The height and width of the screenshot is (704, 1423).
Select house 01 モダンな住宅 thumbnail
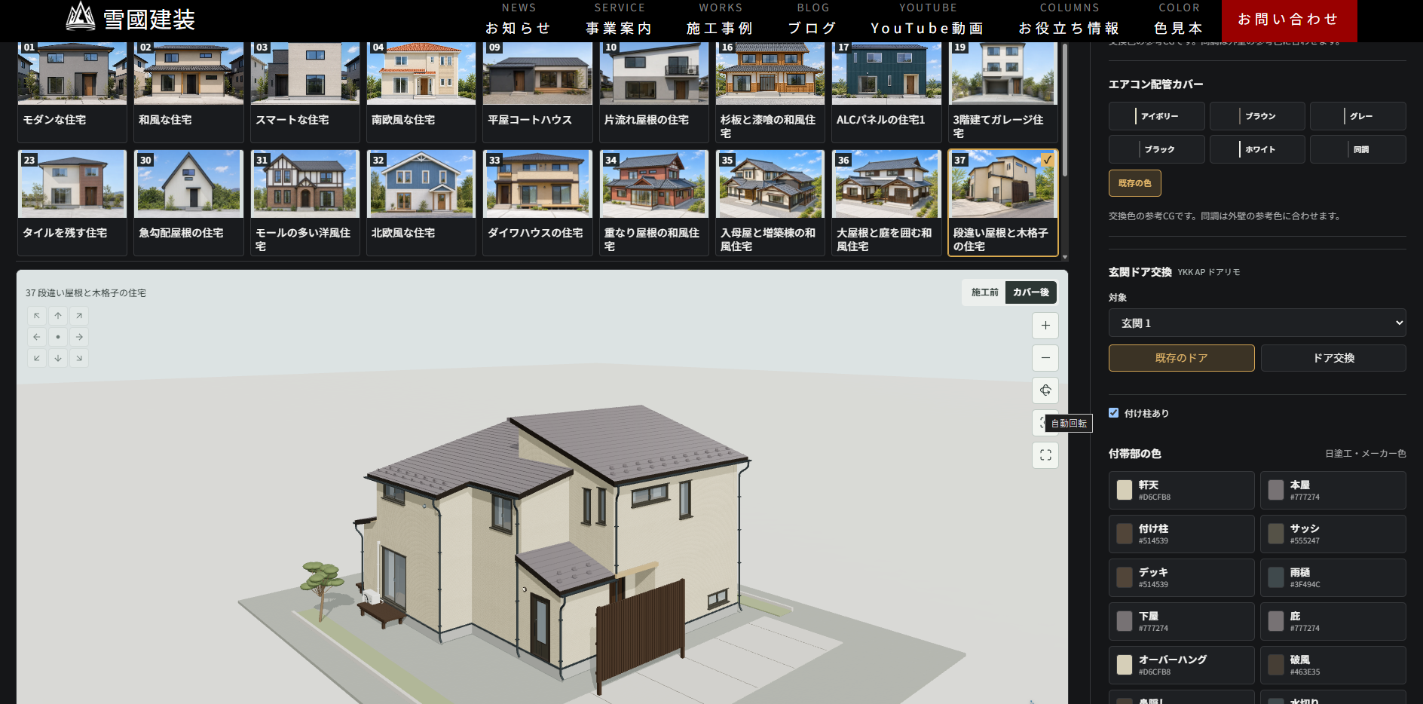pyautogui.click(x=72, y=92)
